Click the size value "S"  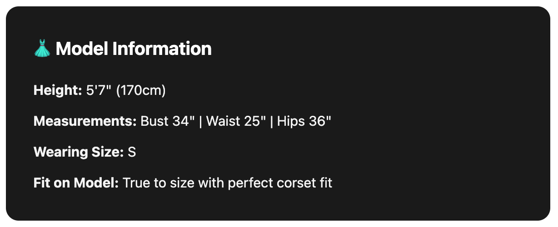[x=132, y=152]
